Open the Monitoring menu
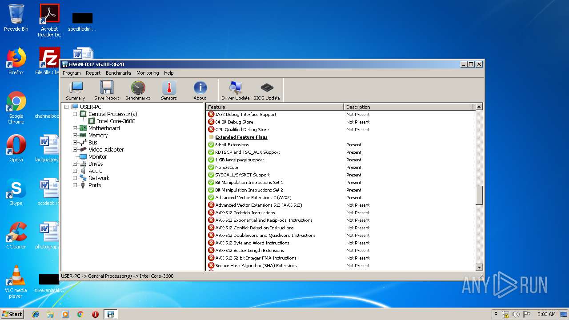 click(x=148, y=73)
